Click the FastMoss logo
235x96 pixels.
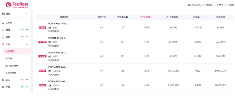click(x=17, y=5)
